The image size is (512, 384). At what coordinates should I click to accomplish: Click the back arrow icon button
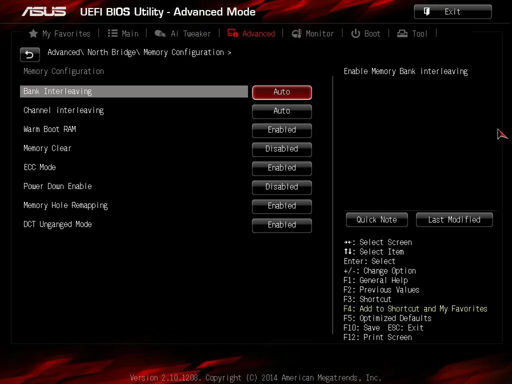29,54
